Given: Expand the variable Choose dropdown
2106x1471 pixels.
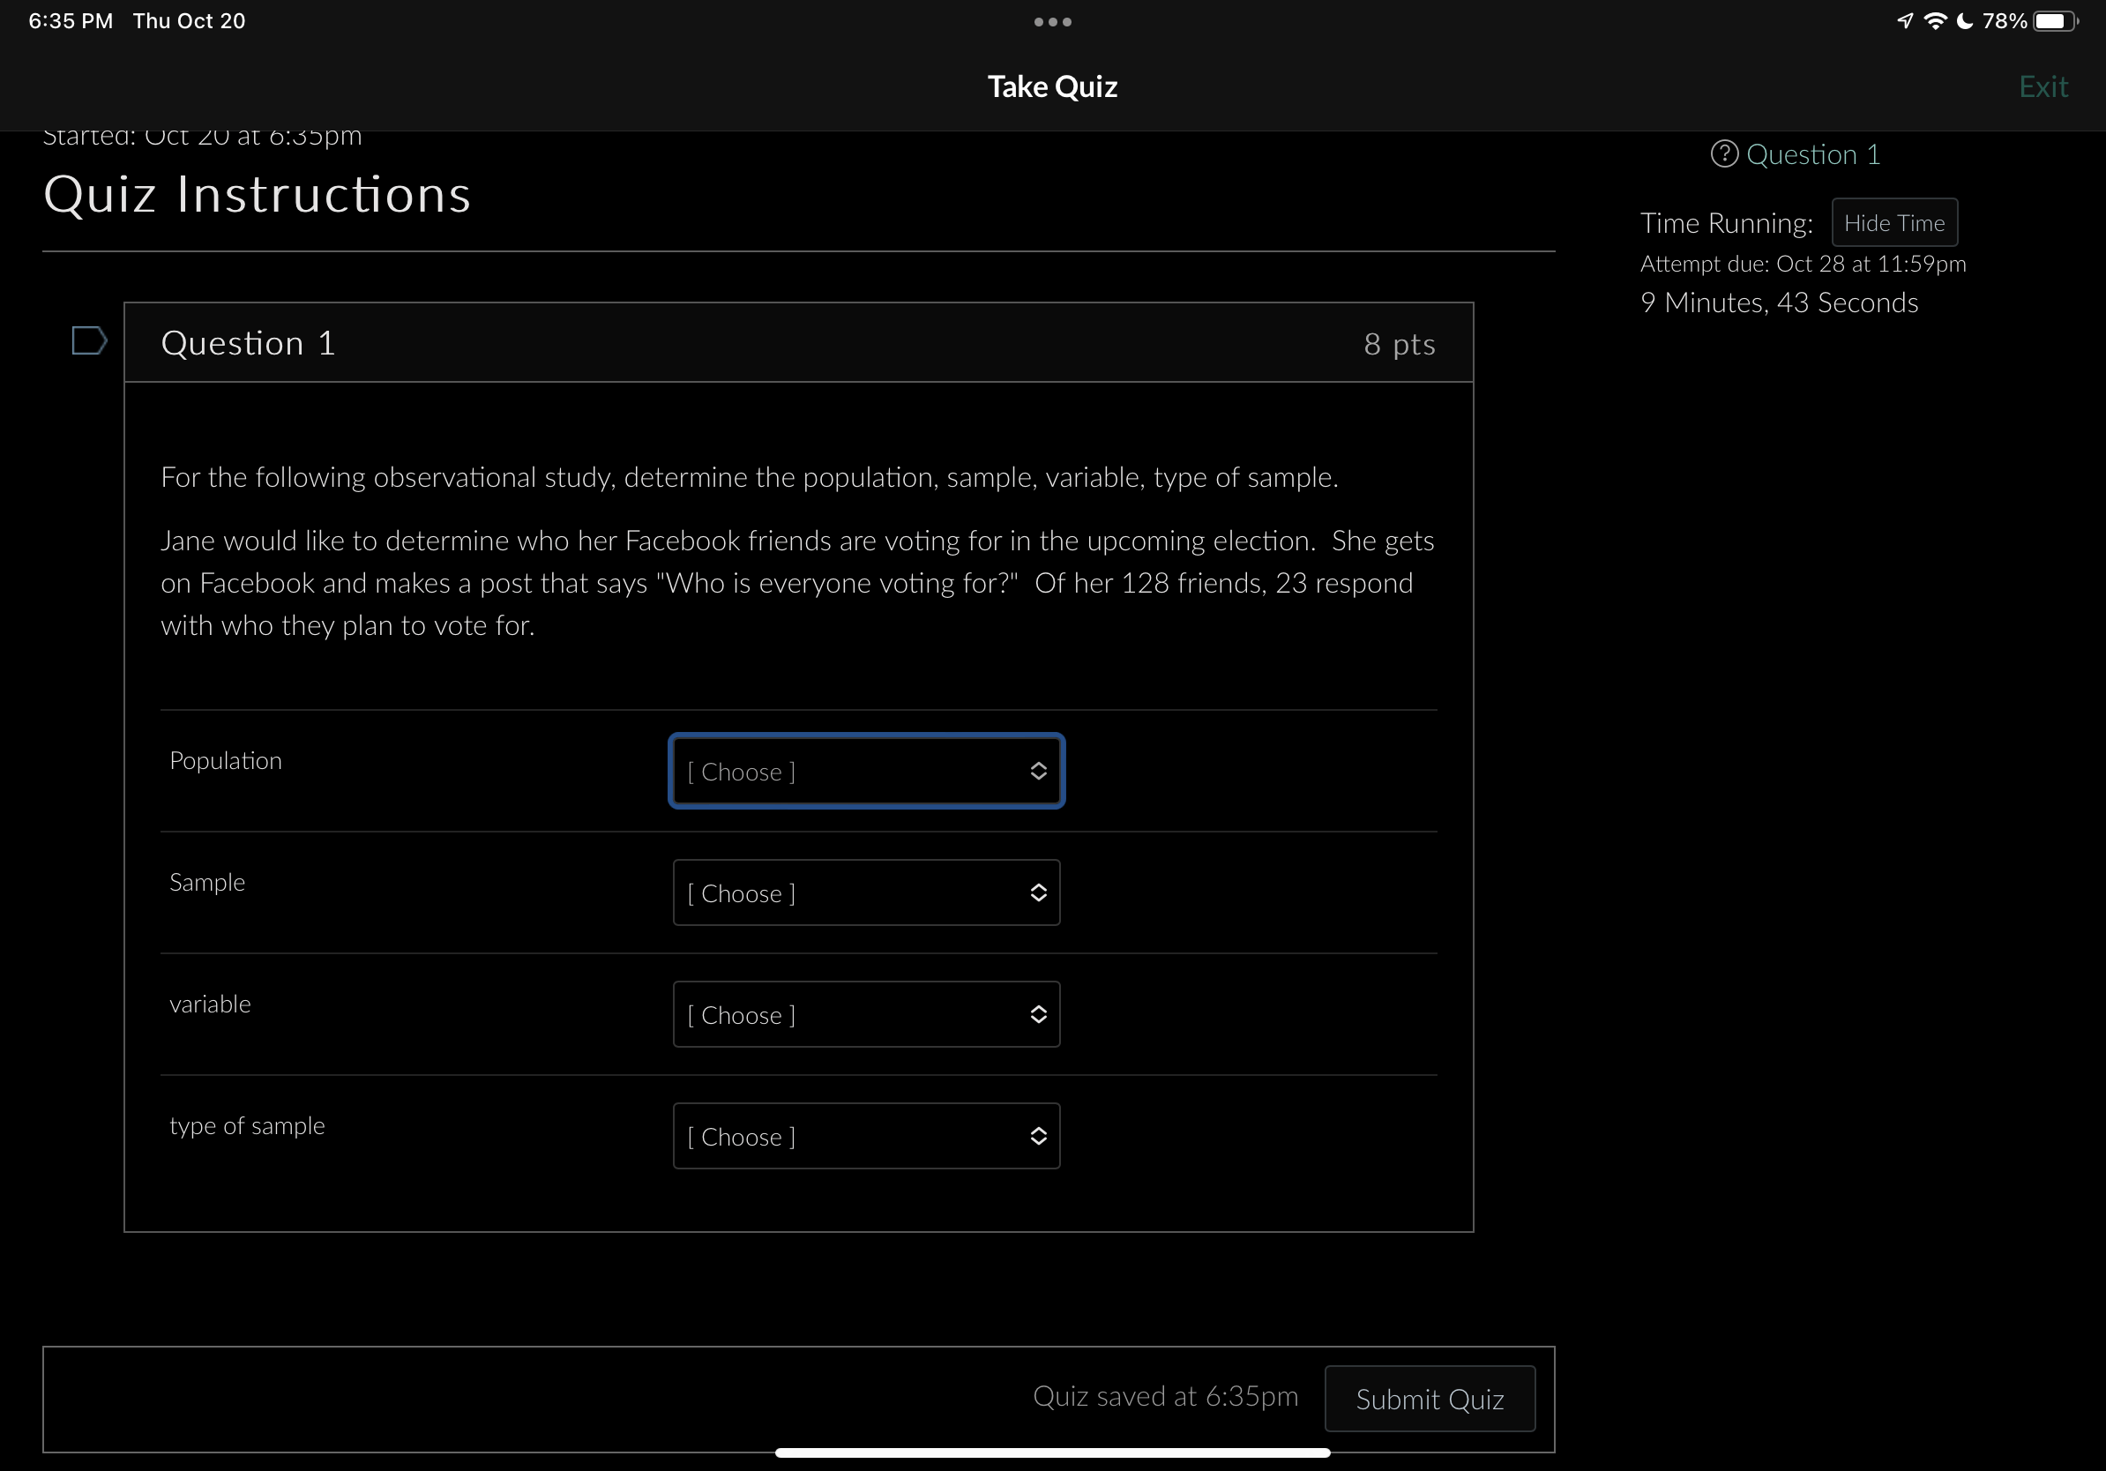Looking at the screenshot, I should (865, 1014).
